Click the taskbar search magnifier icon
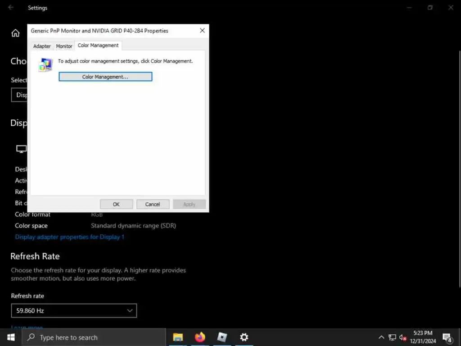 pyautogui.click(x=31, y=337)
